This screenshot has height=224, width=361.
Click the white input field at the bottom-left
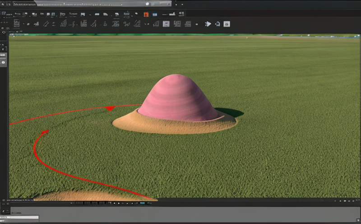[19, 217]
